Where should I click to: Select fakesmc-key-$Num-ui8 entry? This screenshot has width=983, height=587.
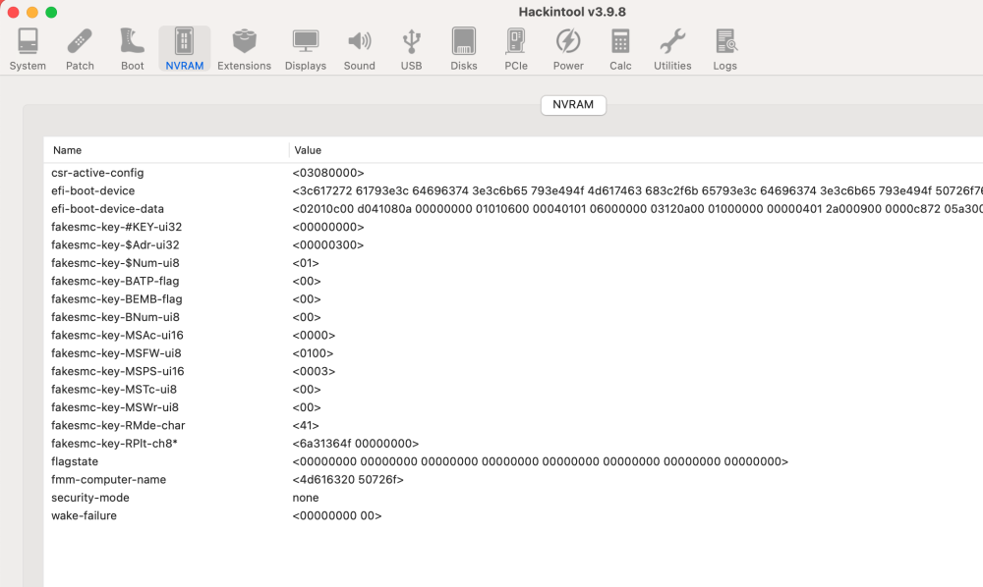pos(115,263)
